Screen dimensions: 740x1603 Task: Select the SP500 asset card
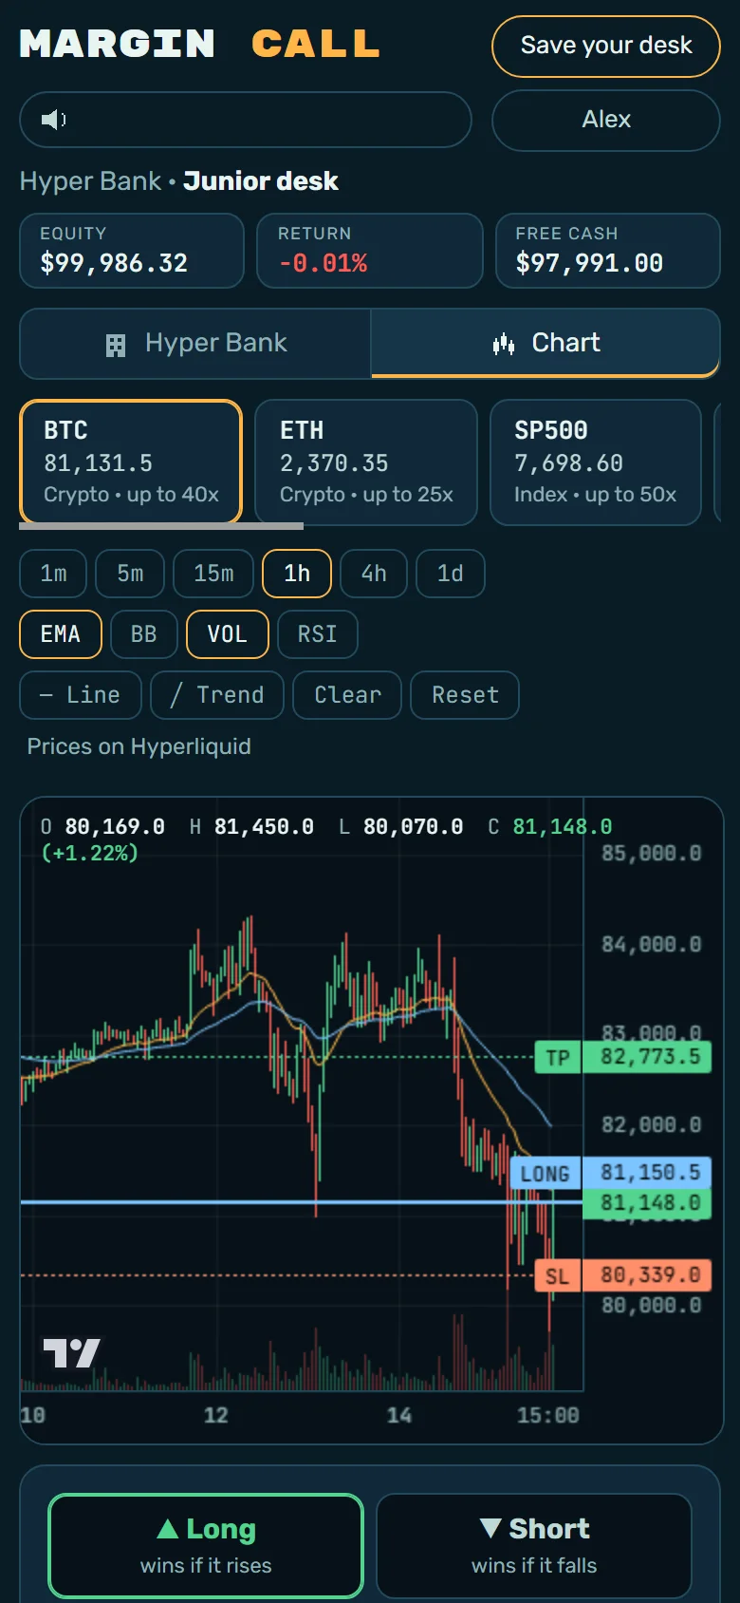[x=596, y=462]
